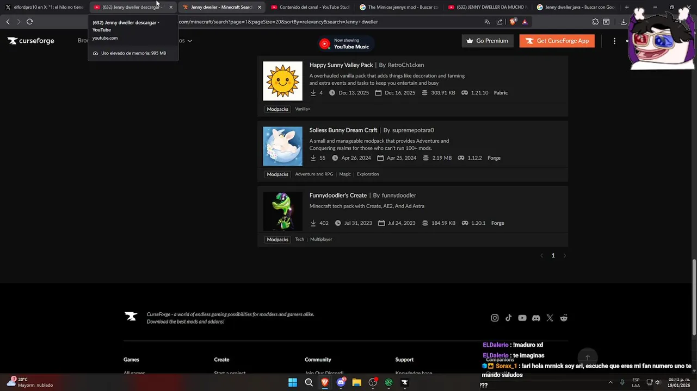Click the share icon in the address bar

[x=499, y=22]
